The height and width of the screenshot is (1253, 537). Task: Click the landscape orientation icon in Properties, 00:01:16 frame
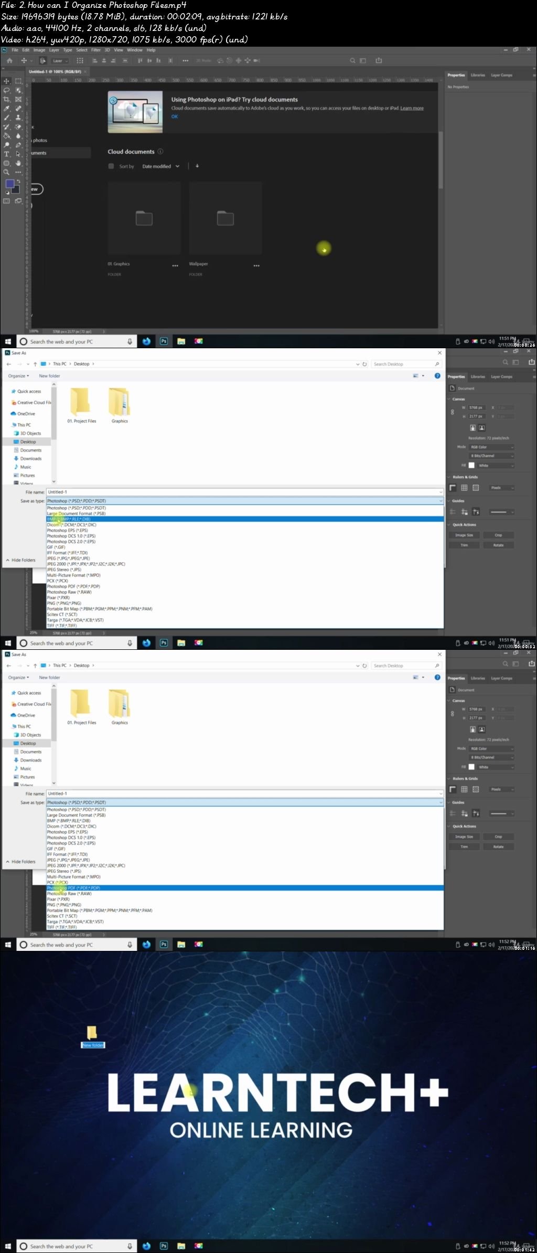pos(482,730)
